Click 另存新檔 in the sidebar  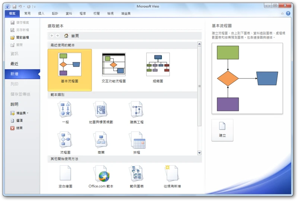(x=20, y=30)
